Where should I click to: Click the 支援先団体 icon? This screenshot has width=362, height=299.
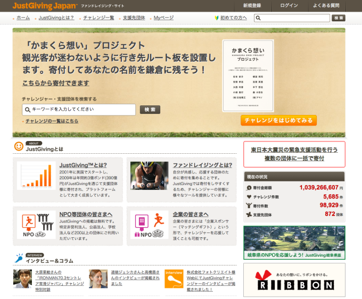[249, 214]
